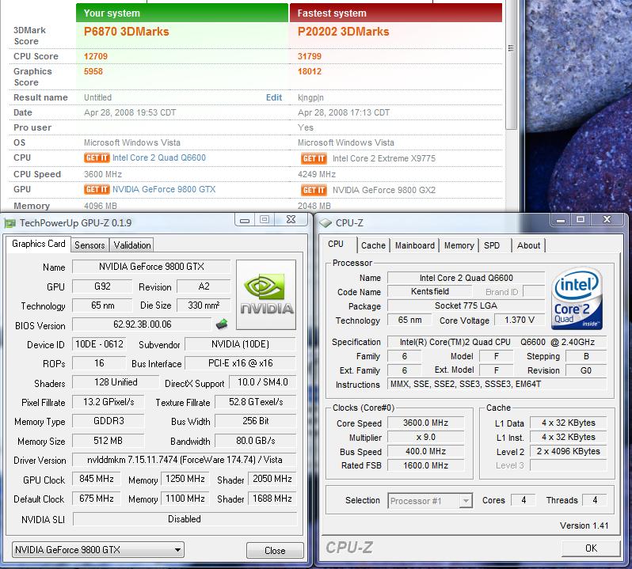The height and width of the screenshot is (569, 632).
Task: Click the Level 2 cache 2 x 4096 KBytes value
Action: (x=568, y=451)
